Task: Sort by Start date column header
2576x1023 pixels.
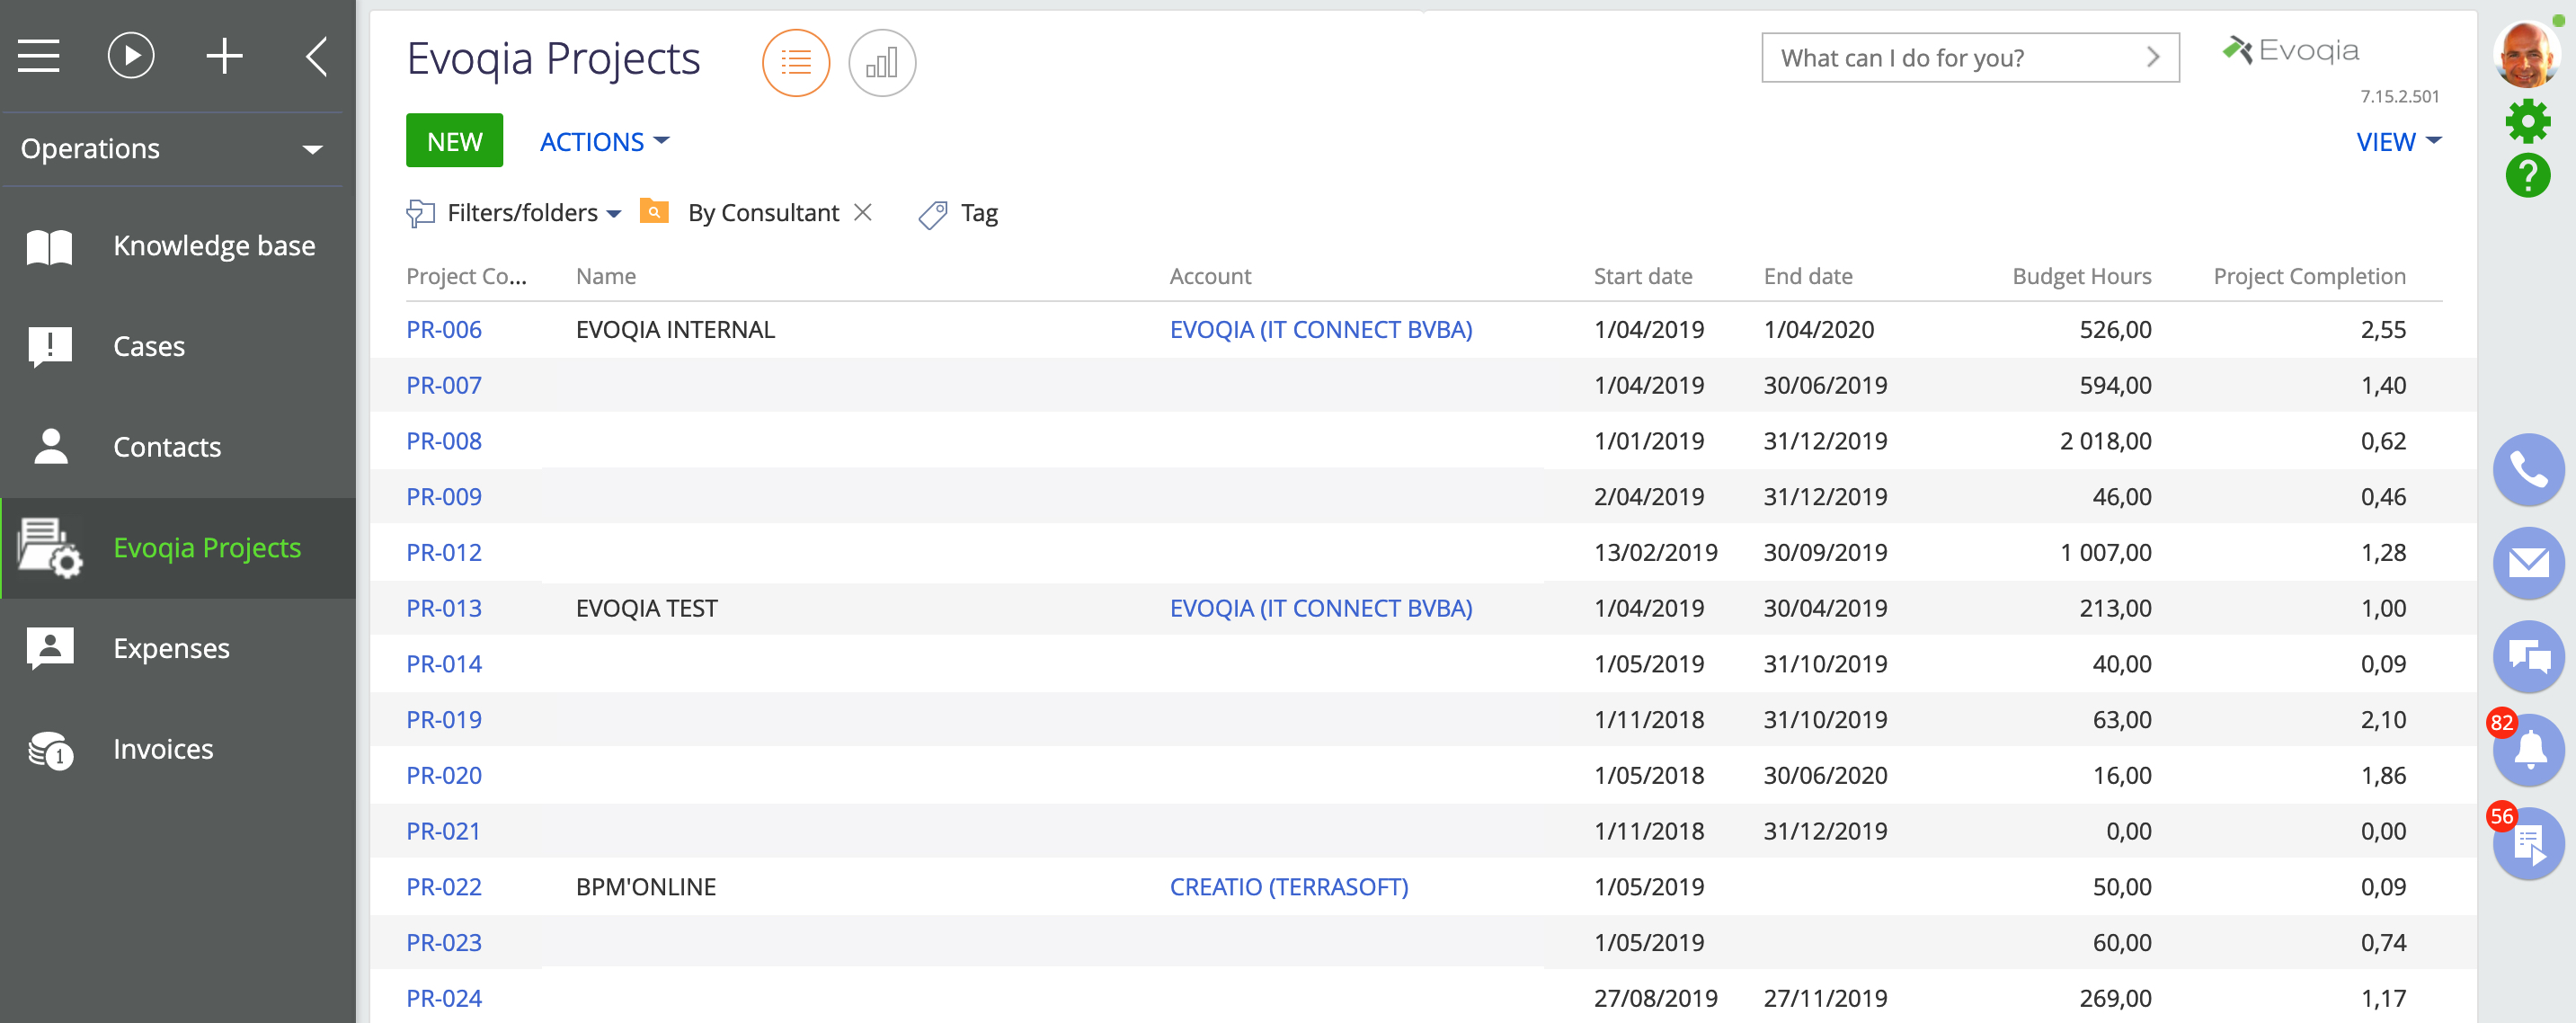Action: (1643, 276)
